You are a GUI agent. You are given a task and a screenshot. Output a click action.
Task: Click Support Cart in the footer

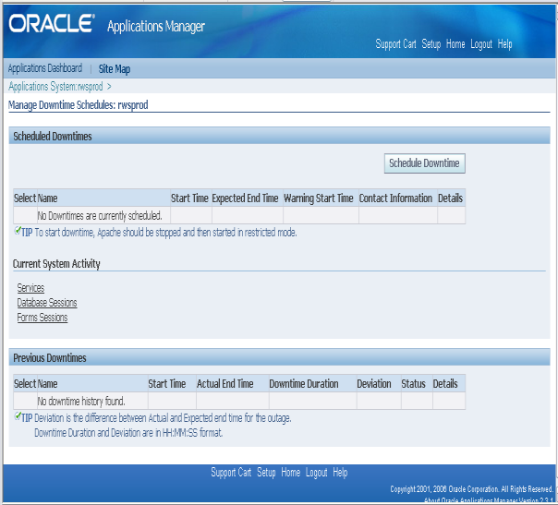pos(231,473)
